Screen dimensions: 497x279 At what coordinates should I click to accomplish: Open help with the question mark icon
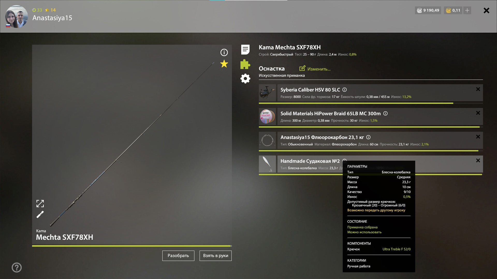pos(17,267)
